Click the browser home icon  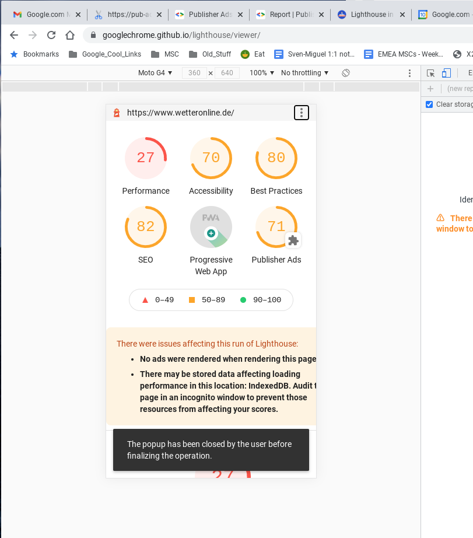click(x=69, y=35)
